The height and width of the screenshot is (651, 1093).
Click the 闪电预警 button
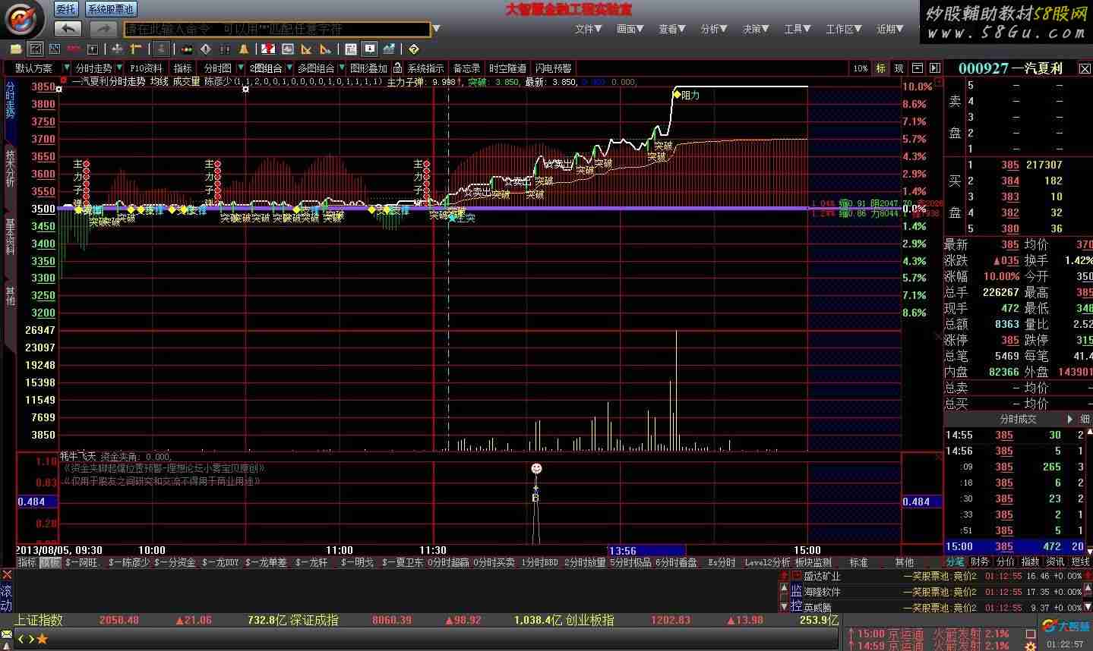553,68
